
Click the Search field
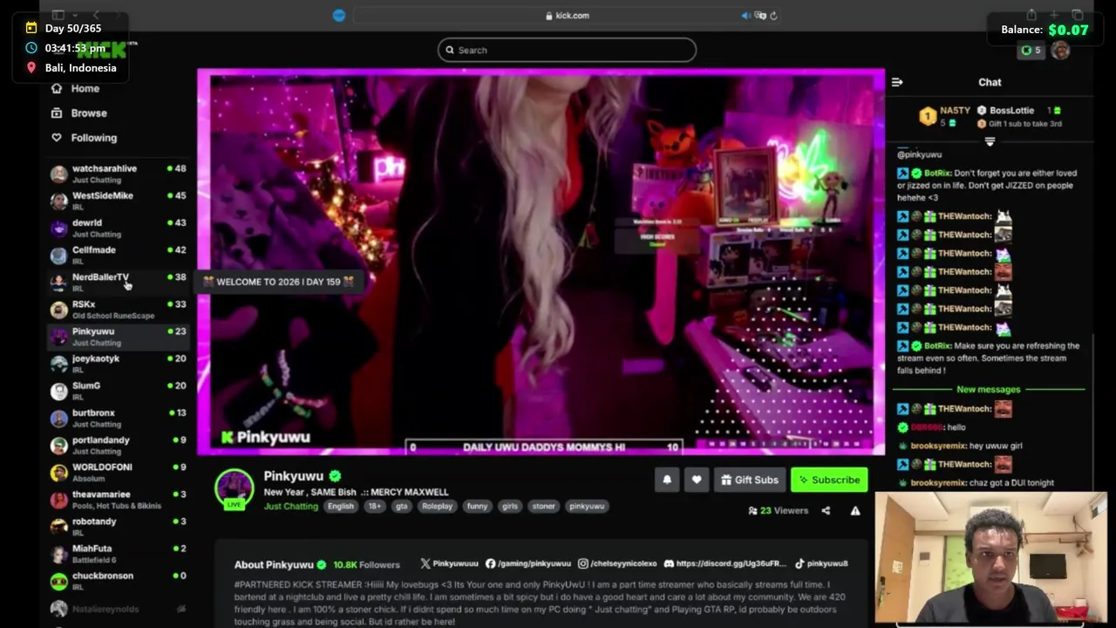click(x=567, y=50)
